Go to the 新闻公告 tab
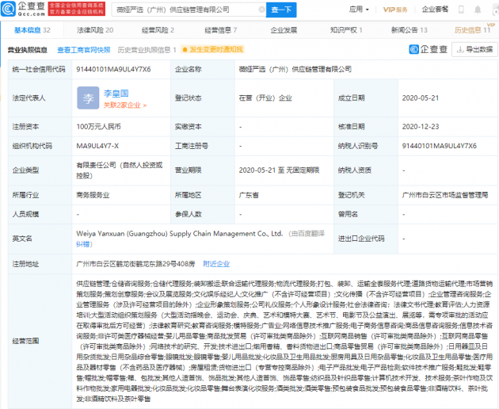Image resolution: width=499 pixels, height=409 pixels. click(x=409, y=29)
